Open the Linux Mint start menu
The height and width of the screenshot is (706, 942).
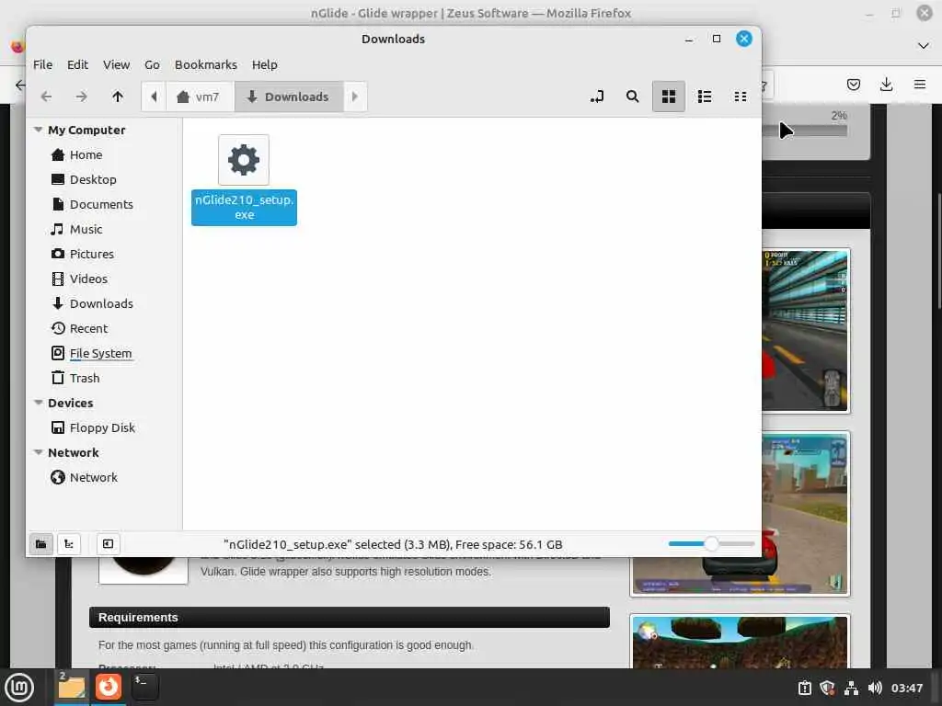click(19, 687)
